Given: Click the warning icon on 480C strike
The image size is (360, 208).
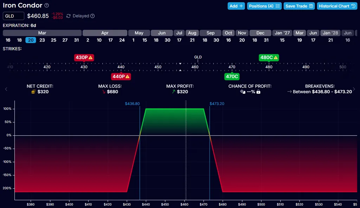Looking at the screenshot, I should click(276, 57).
